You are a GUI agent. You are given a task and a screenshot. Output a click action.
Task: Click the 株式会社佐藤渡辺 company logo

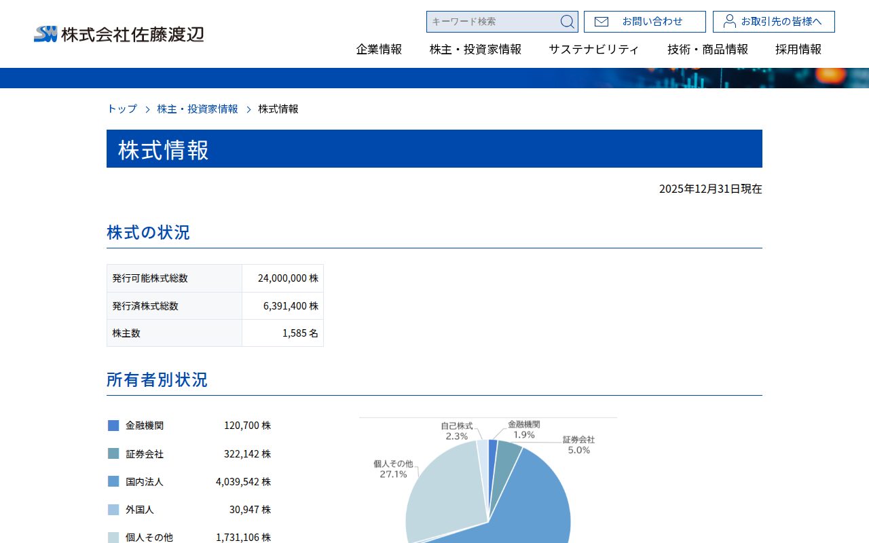tap(119, 34)
